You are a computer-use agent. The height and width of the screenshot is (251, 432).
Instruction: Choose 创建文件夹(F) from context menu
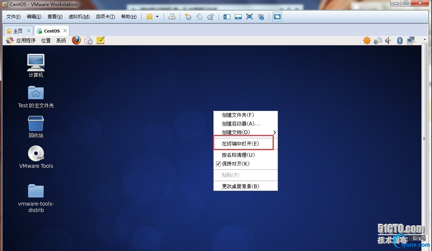(245, 115)
